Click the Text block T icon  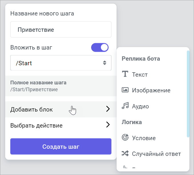125,74
